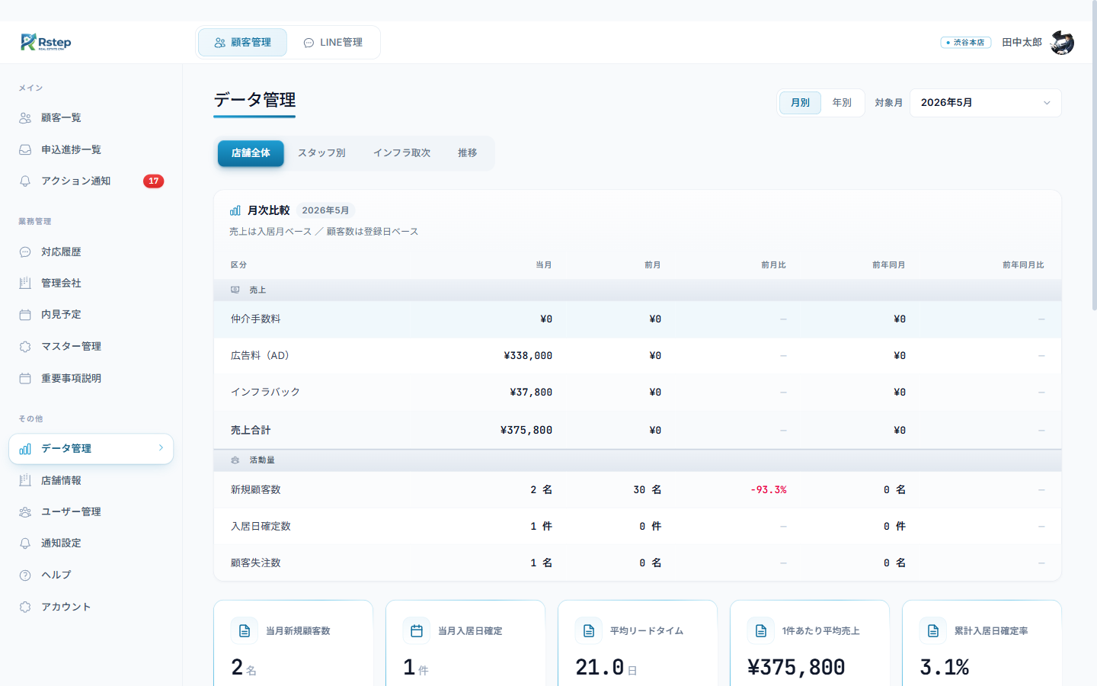The image size is (1097, 686).
Task: Switch the period toggle to 月別
Action: pyautogui.click(x=800, y=103)
